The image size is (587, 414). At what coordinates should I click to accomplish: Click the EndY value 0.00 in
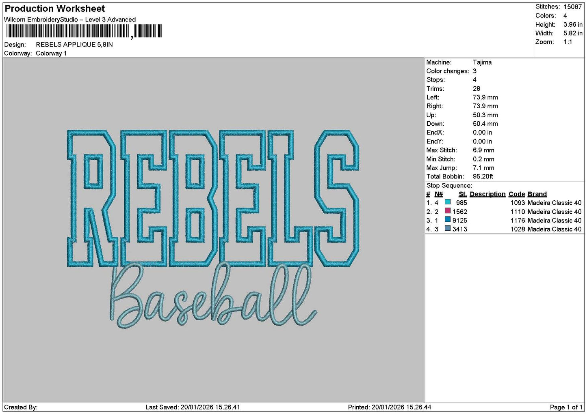[483, 142]
